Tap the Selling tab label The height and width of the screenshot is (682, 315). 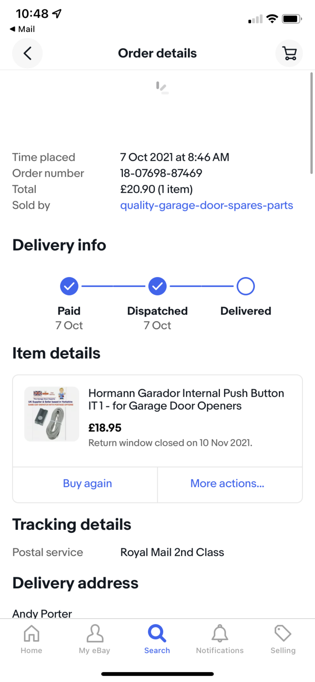pyautogui.click(x=283, y=650)
